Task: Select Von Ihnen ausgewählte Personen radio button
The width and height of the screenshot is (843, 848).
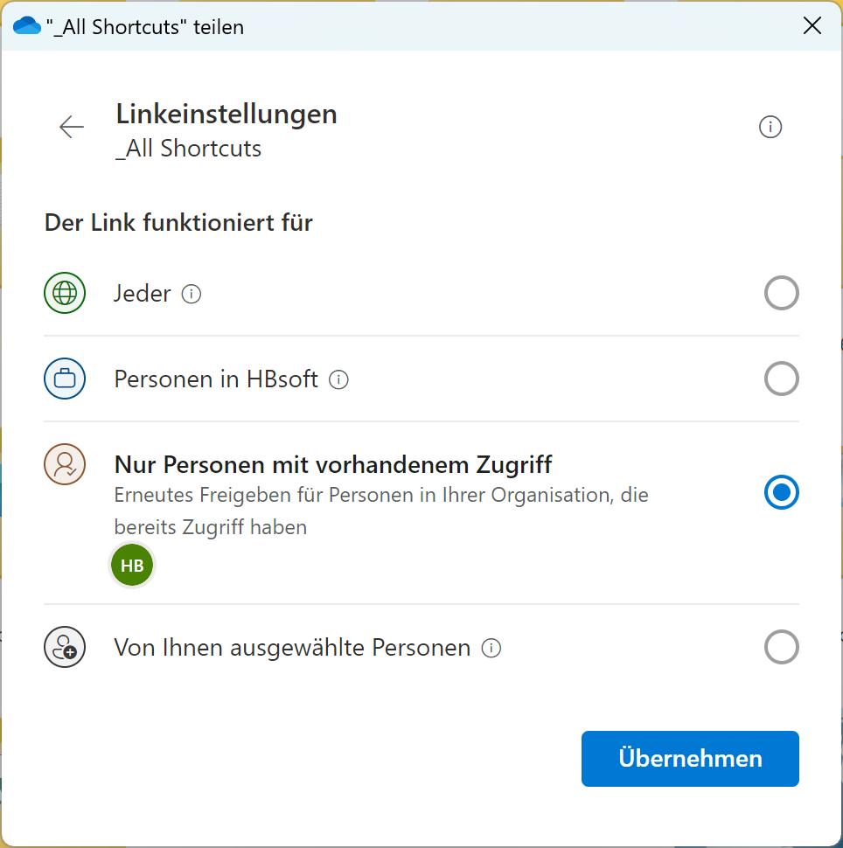Action: 781,648
